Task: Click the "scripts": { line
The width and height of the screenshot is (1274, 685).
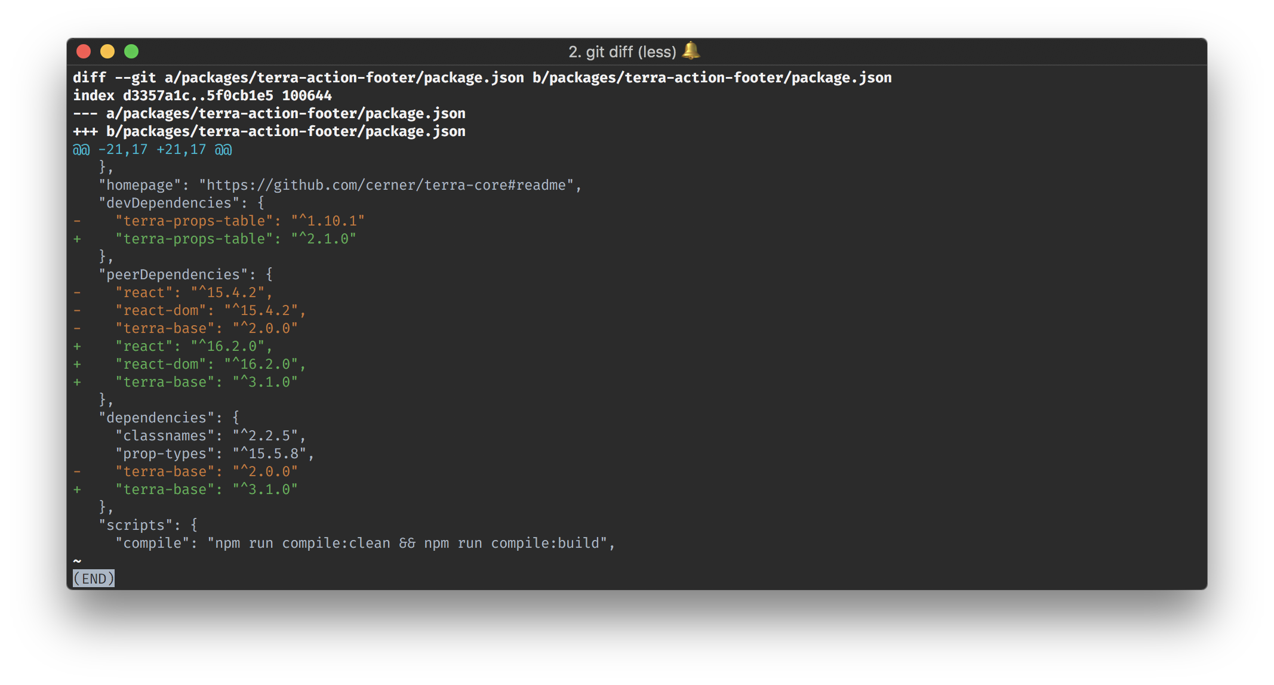Action: (x=149, y=525)
